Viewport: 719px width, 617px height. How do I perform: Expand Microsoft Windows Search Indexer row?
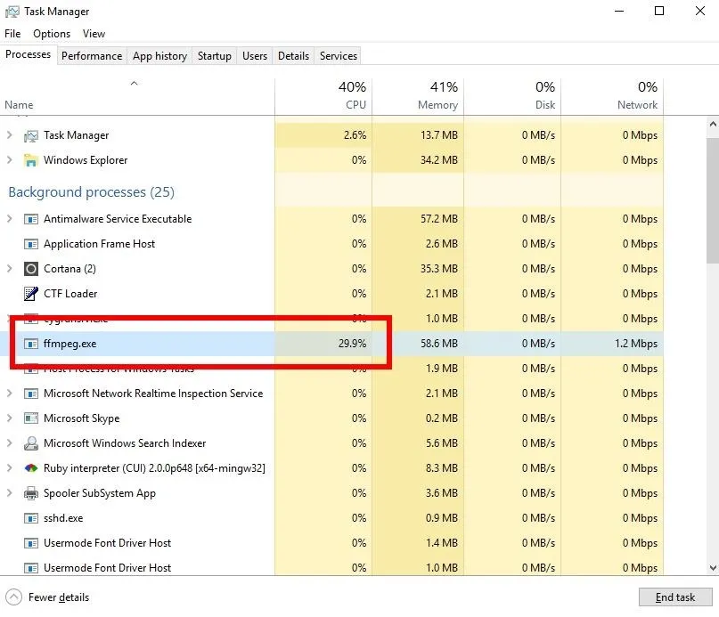[x=9, y=442]
